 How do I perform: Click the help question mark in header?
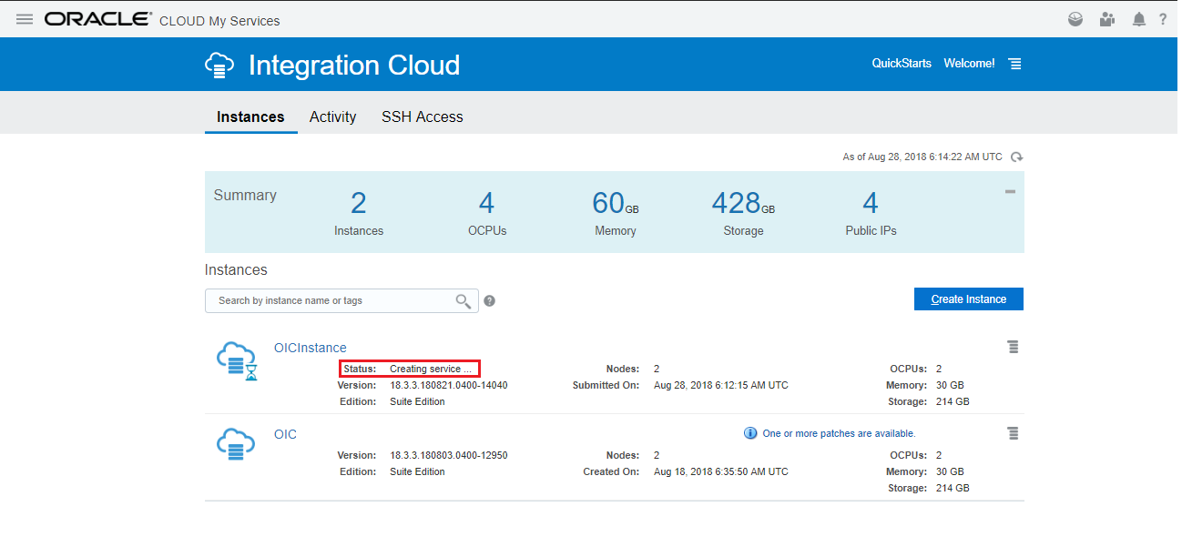pos(1163,19)
